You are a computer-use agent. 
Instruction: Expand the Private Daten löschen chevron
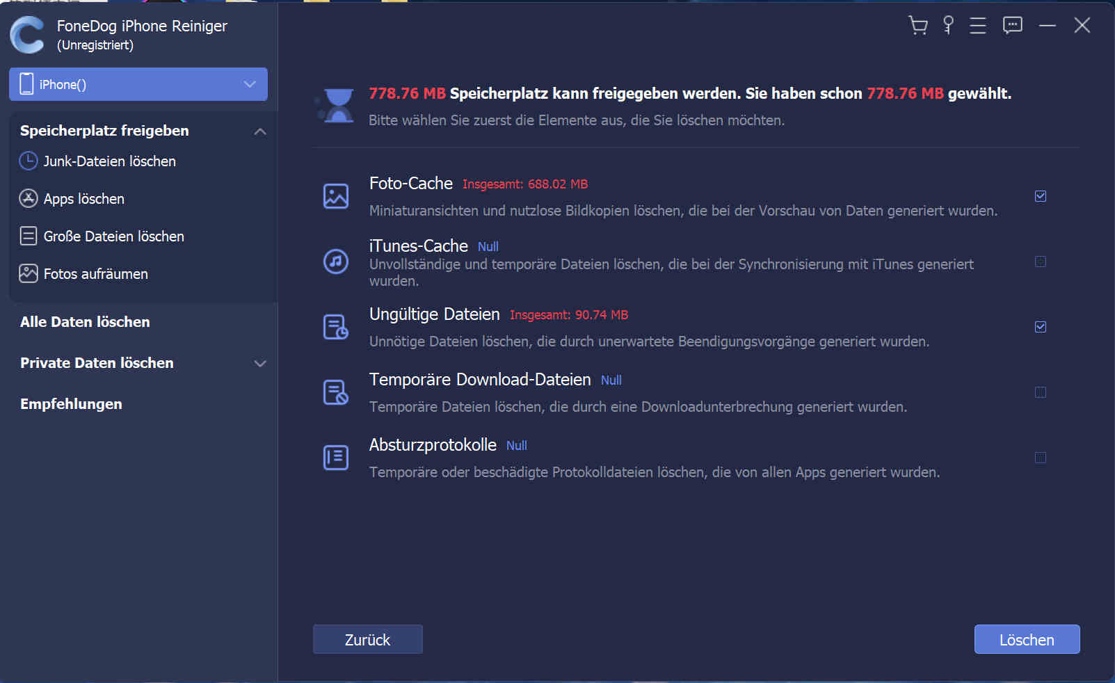click(x=260, y=364)
